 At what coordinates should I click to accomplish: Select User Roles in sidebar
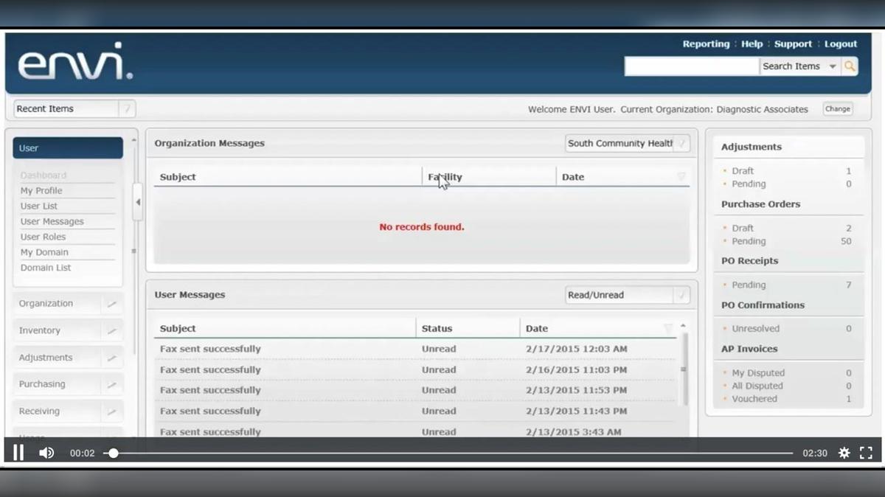click(43, 237)
